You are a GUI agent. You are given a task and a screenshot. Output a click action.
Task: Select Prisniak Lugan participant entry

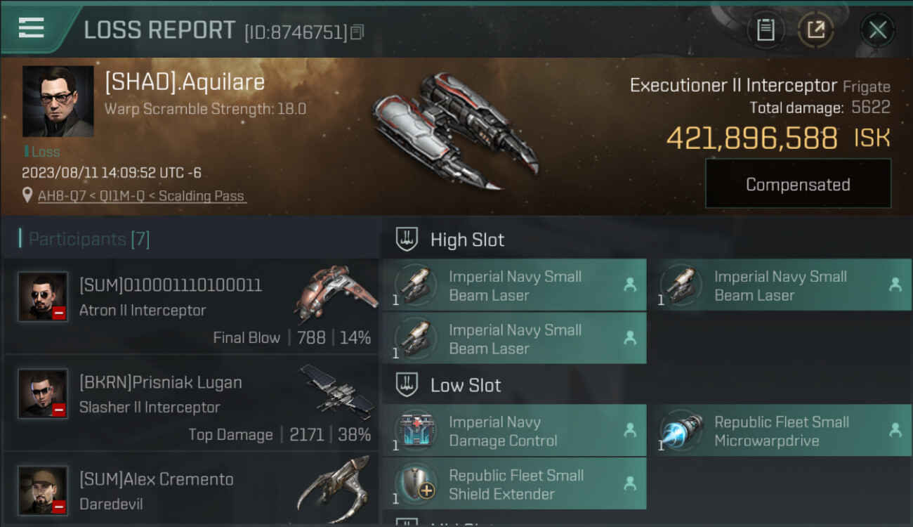191,403
